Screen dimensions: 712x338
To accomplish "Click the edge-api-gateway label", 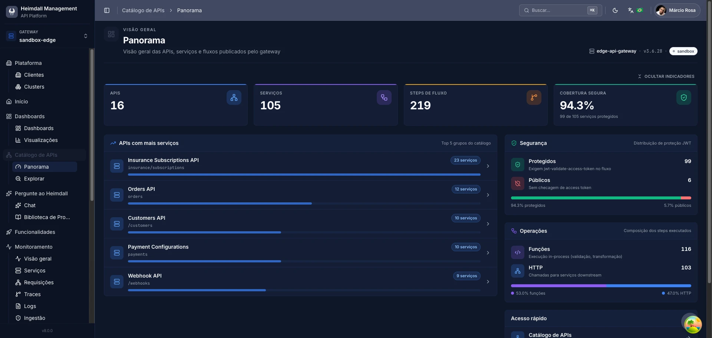I will coord(616,51).
